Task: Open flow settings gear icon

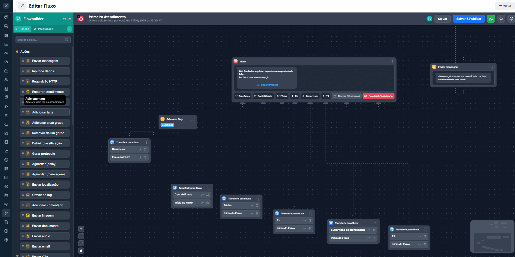Action: (x=511, y=19)
